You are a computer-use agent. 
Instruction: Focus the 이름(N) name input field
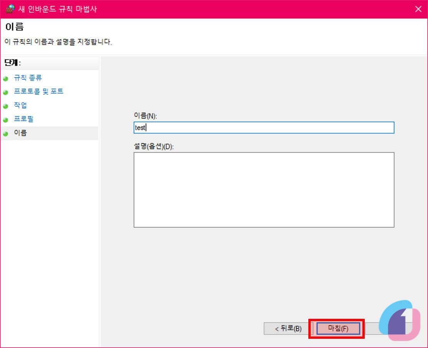[x=264, y=127]
